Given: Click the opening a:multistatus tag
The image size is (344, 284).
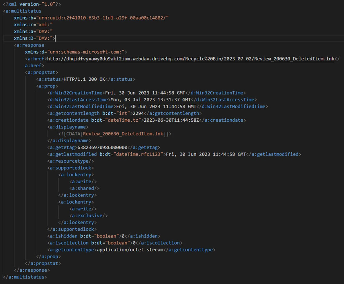Looking at the screenshot, I should 22,11.
